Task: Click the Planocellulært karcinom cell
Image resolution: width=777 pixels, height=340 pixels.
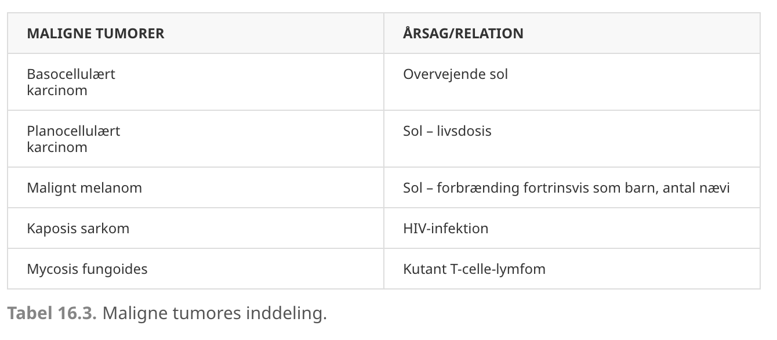Action: click(195, 139)
